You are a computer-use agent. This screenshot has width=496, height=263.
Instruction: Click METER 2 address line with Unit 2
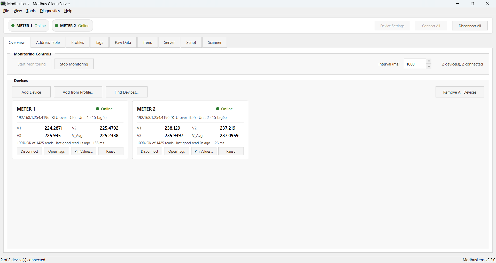(x=182, y=118)
